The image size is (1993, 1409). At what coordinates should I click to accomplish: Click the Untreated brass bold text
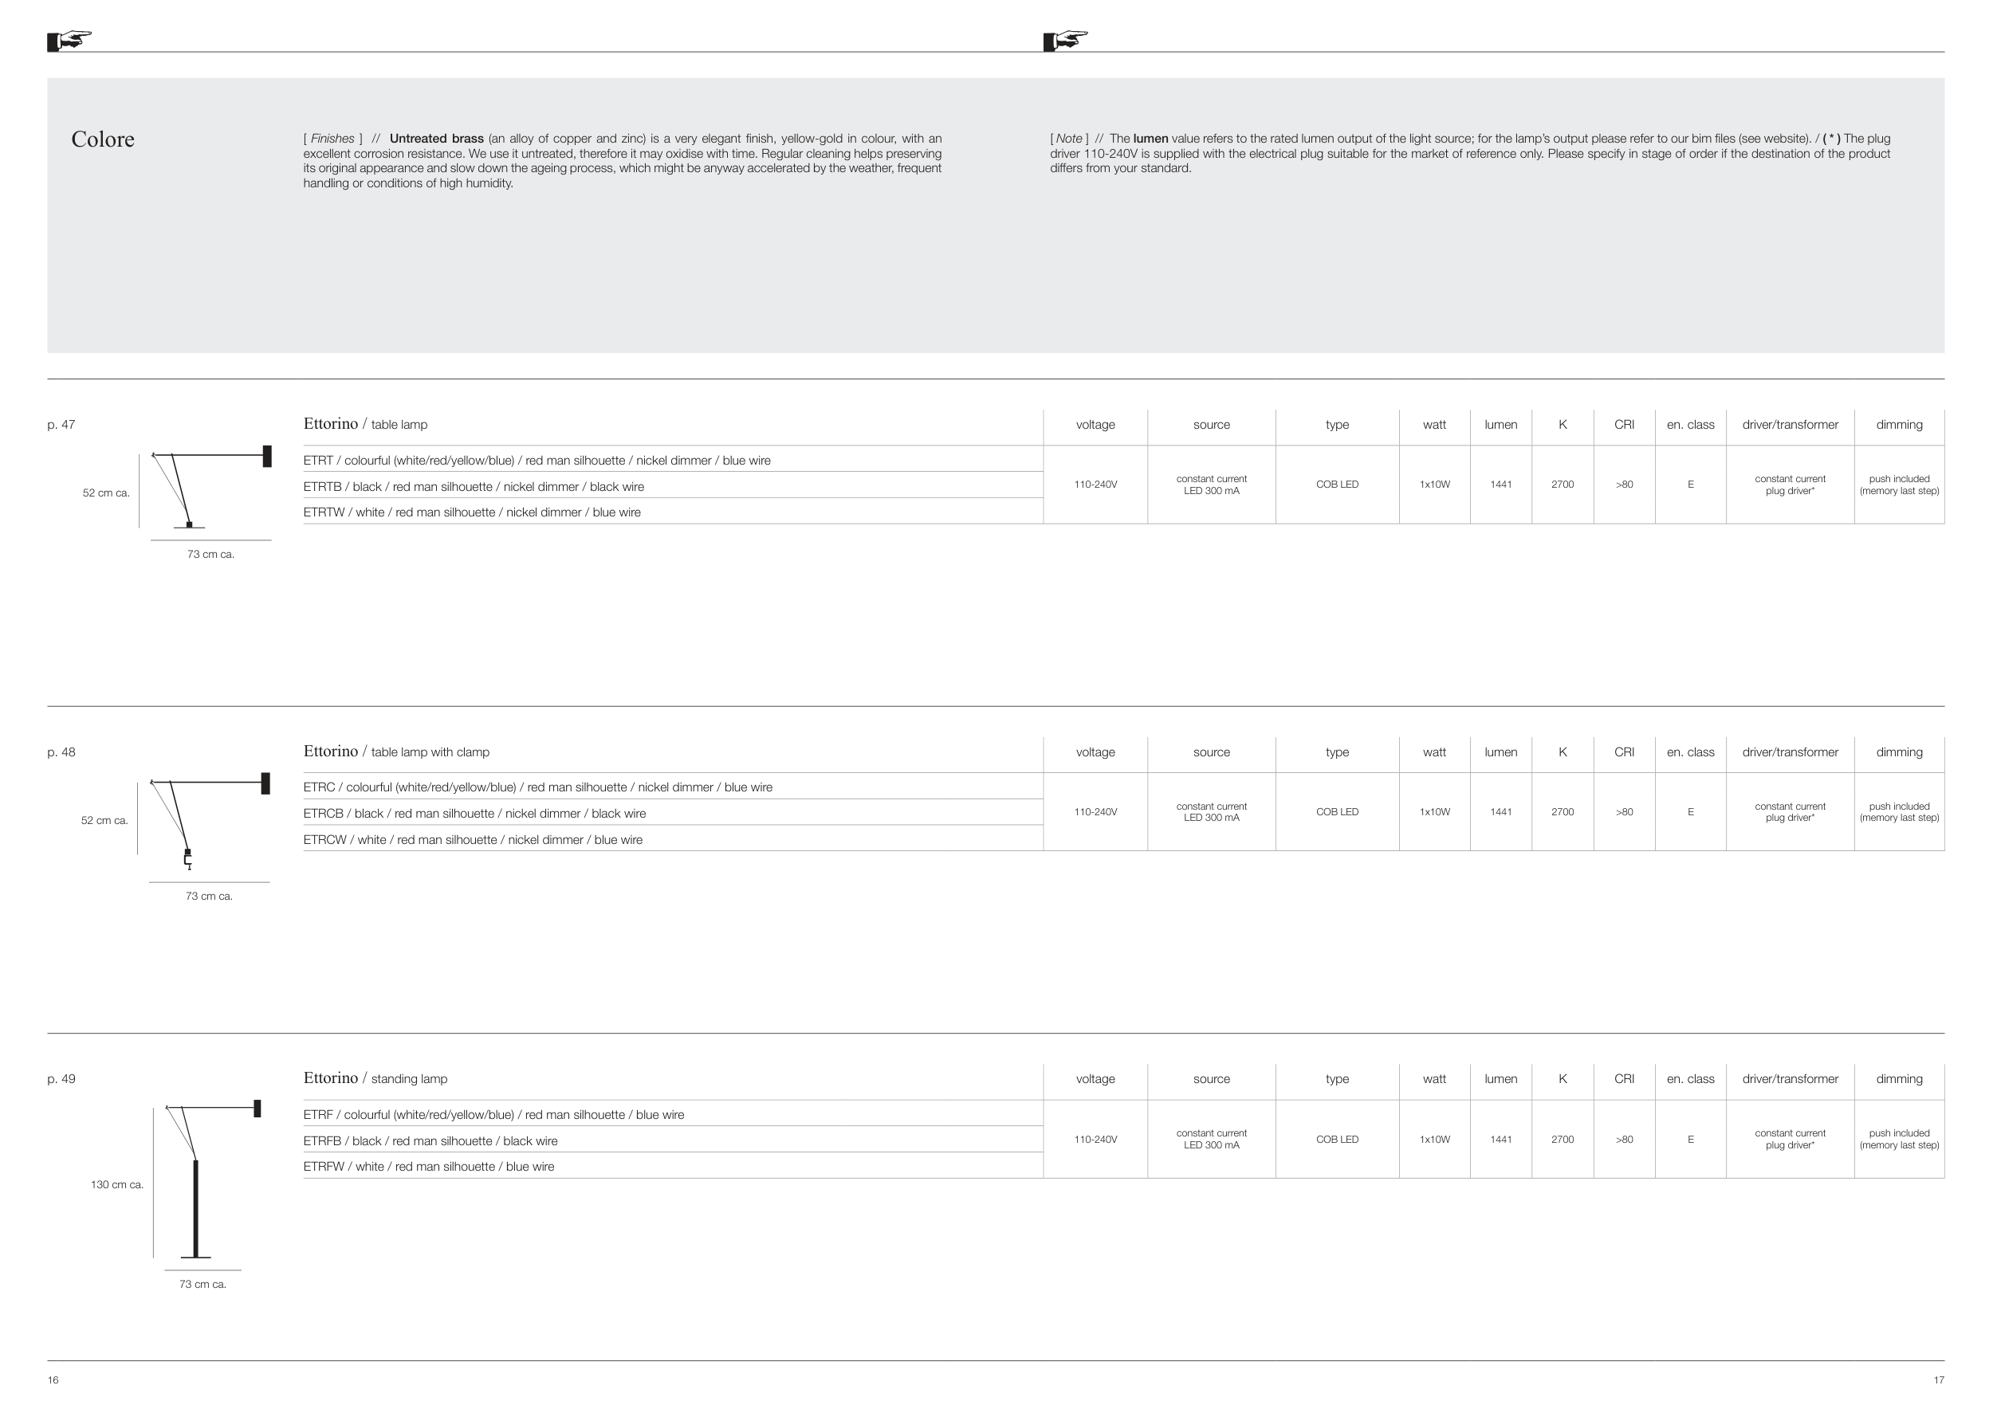[436, 139]
